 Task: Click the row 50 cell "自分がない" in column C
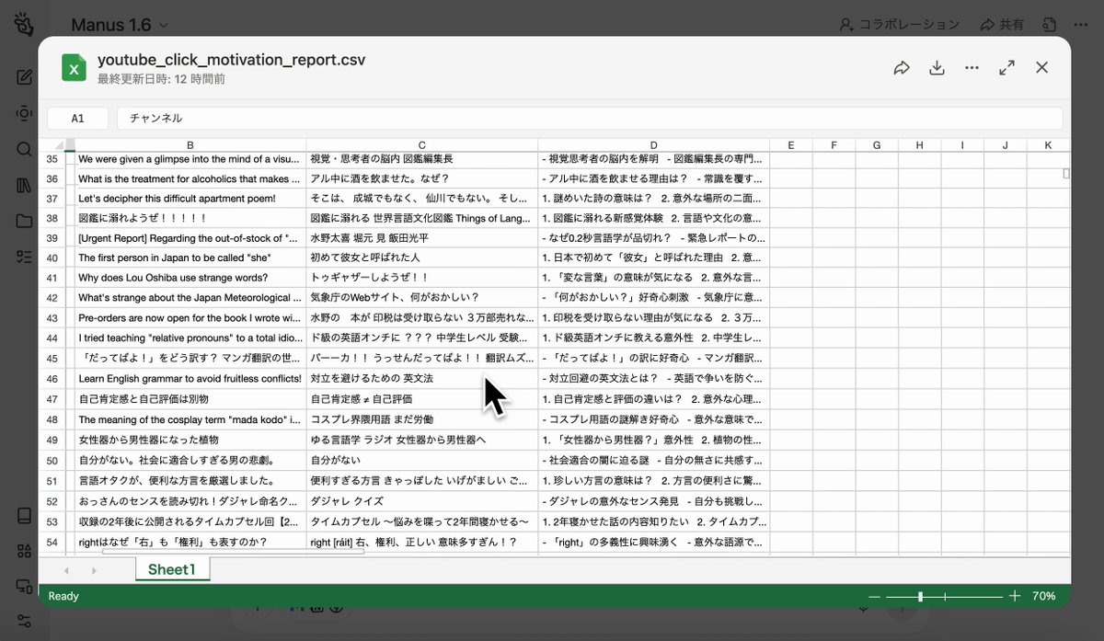coord(422,460)
